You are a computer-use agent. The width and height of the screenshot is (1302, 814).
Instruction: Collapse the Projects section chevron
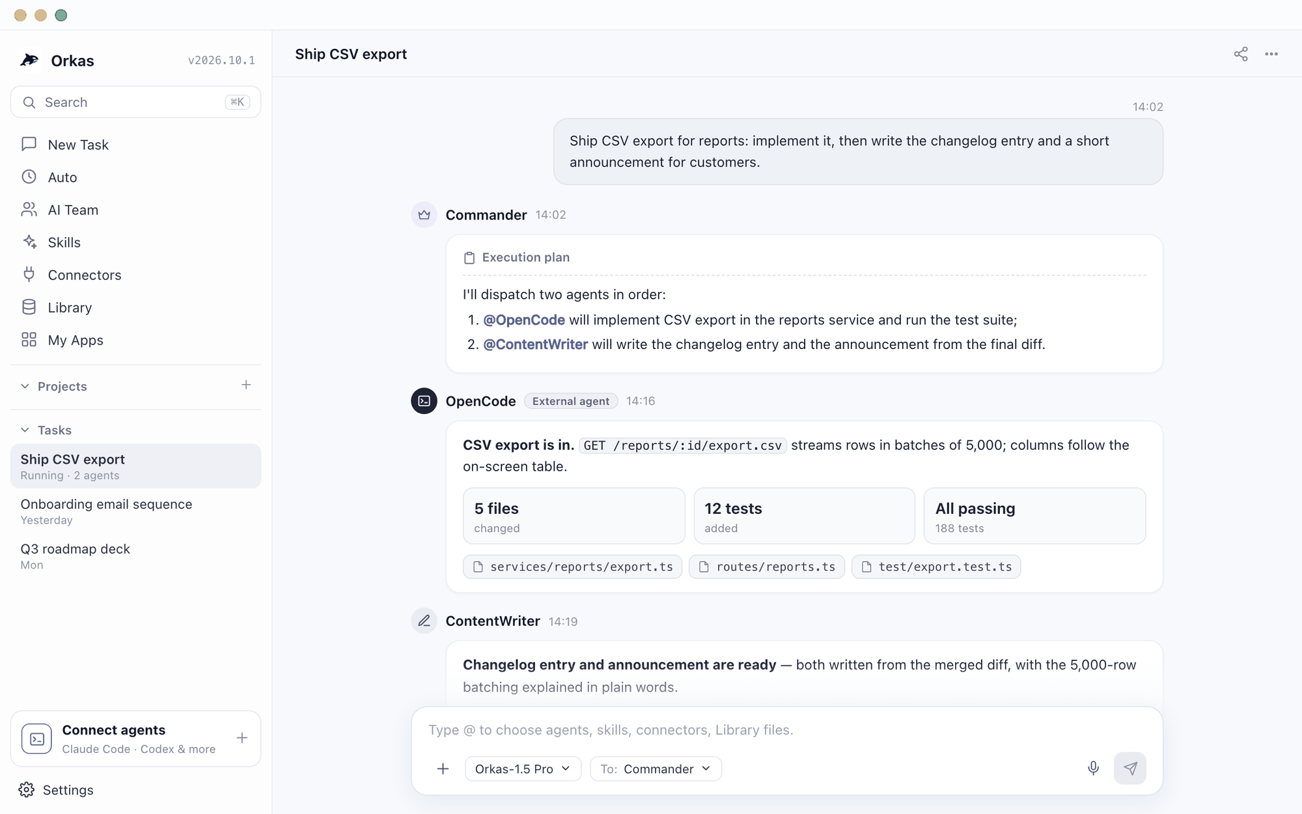(25, 386)
